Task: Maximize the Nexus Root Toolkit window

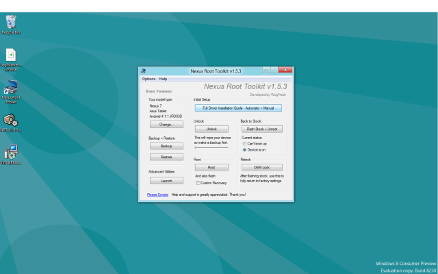Action: click(x=274, y=70)
